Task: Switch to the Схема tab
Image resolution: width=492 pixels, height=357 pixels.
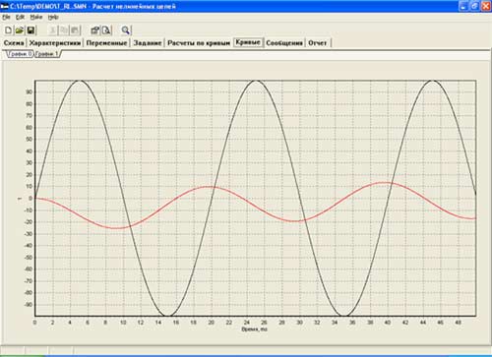Action: tap(14, 43)
